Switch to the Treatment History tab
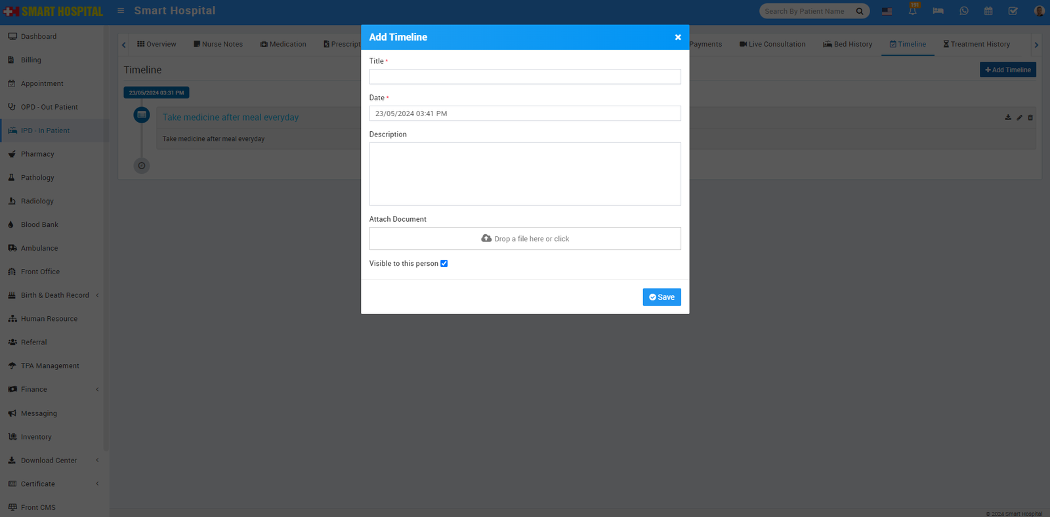Image resolution: width=1050 pixels, height=517 pixels. 976,45
